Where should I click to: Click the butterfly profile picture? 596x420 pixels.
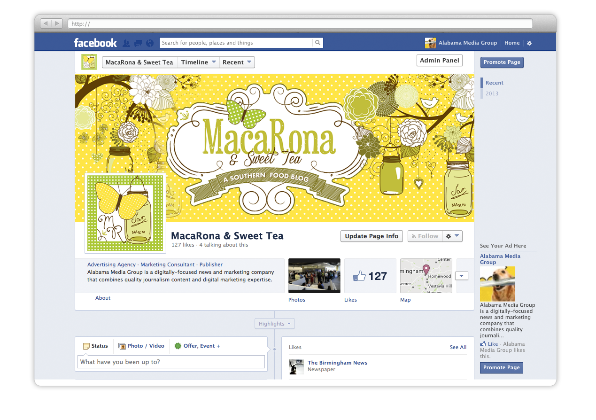125,213
